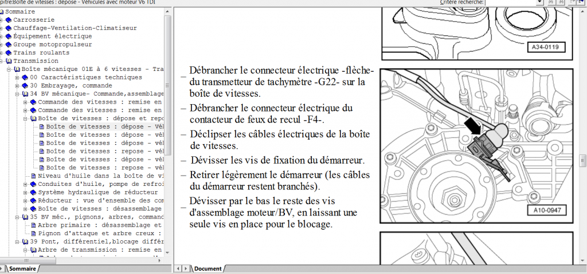Expand the Chauffage-Ventilation-Climatiseur tree node
The height and width of the screenshot is (274, 587).
pos(2,28)
